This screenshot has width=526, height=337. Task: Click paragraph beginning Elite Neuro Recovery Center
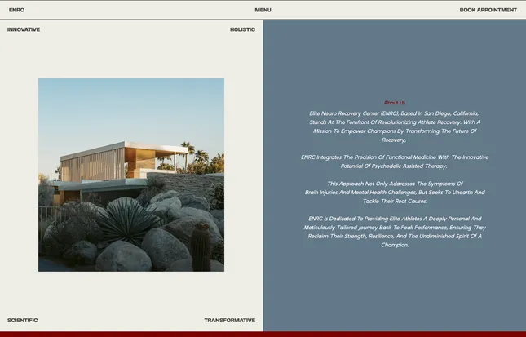395,126
